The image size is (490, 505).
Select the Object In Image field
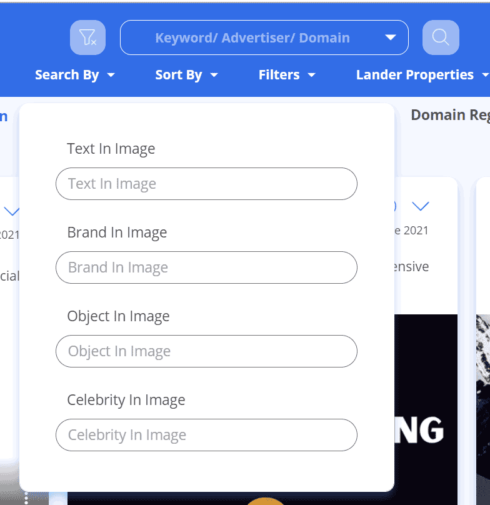point(206,351)
